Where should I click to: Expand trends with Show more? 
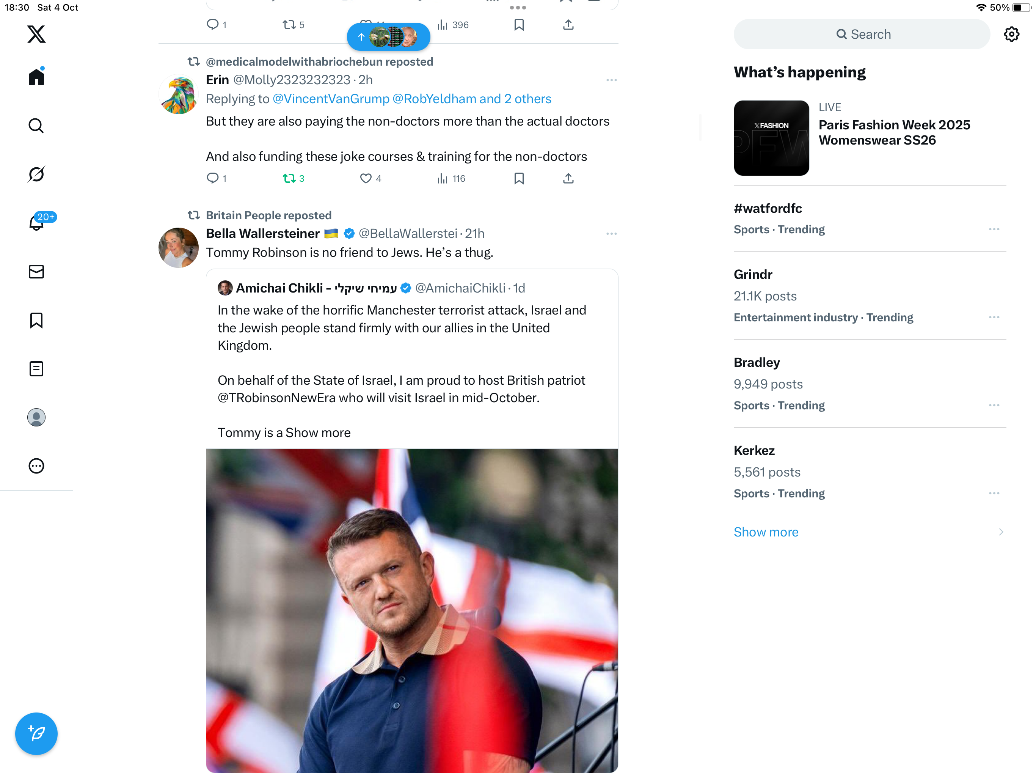point(766,532)
